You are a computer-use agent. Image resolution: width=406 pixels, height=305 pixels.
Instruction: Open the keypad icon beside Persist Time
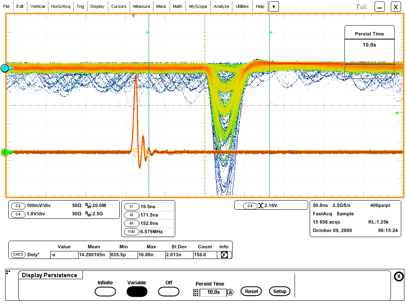(x=195, y=292)
